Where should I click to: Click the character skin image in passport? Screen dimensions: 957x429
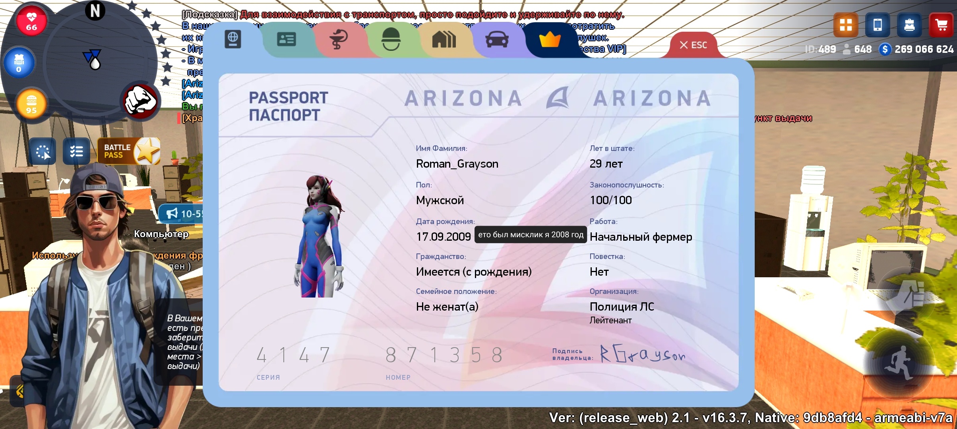point(320,236)
